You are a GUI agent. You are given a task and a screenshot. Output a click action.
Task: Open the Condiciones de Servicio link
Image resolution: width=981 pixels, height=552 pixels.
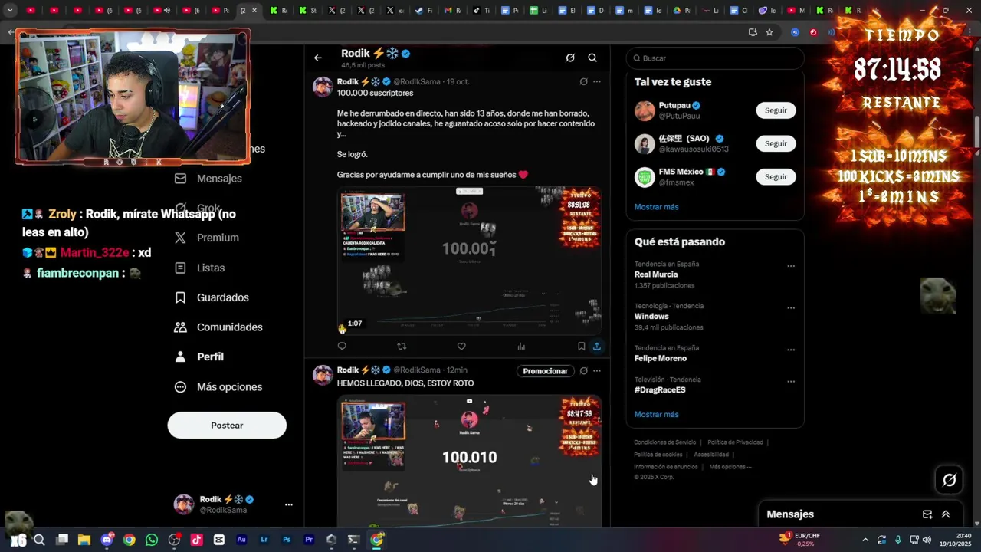[x=664, y=442]
